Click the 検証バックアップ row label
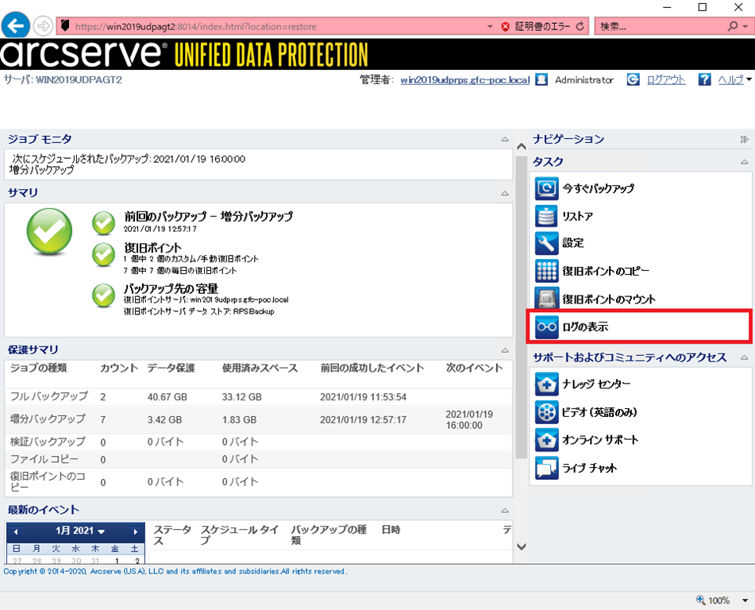This screenshot has height=610, width=755. pyautogui.click(x=48, y=442)
